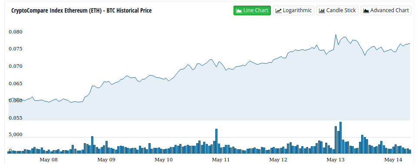Click the May 10 date axis label
Image resolution: width=418 pixels, height=164 pixels.
163,160
